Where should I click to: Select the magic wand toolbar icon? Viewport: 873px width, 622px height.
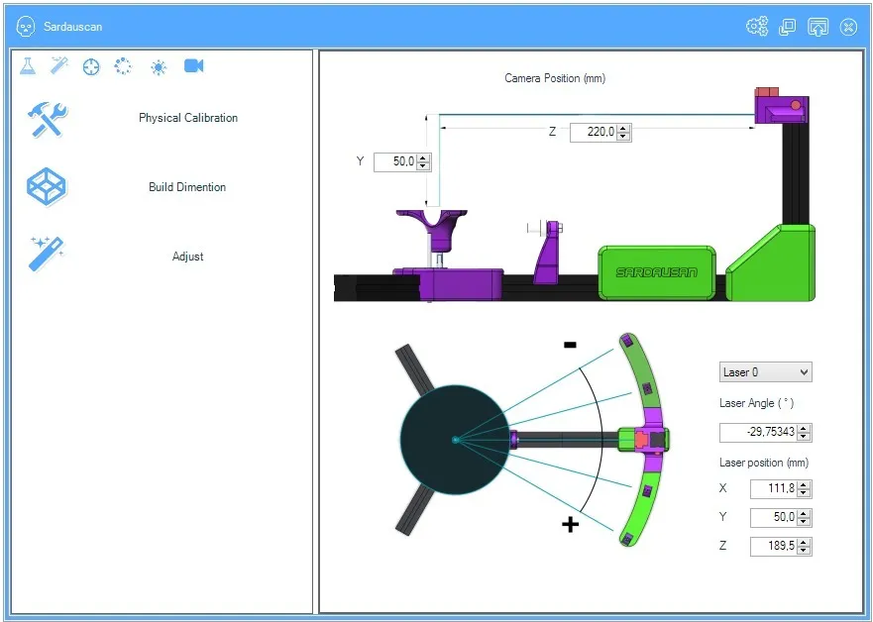click(59, 66)
